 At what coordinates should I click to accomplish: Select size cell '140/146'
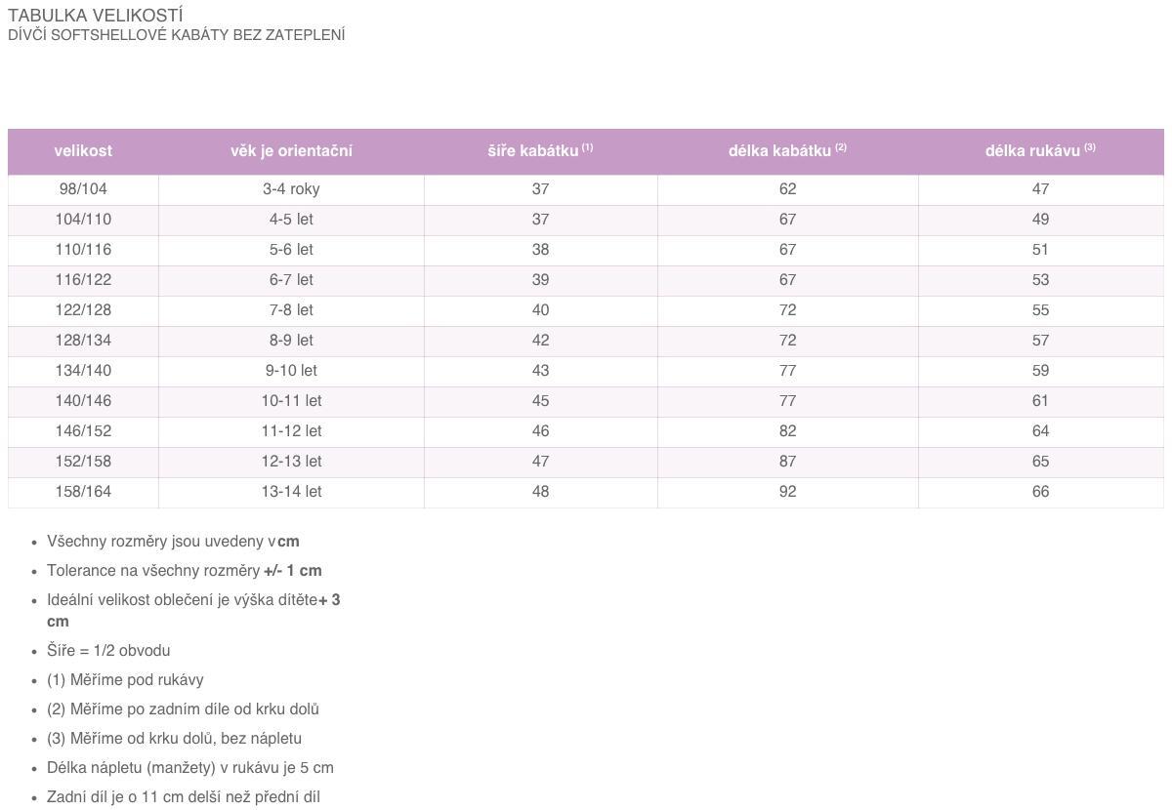(x=83, y=401)
